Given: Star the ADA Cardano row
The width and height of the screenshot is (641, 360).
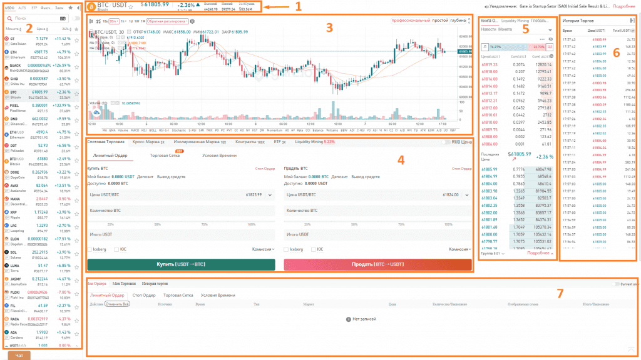Looking at the screenshot, I should click(76, 334).
